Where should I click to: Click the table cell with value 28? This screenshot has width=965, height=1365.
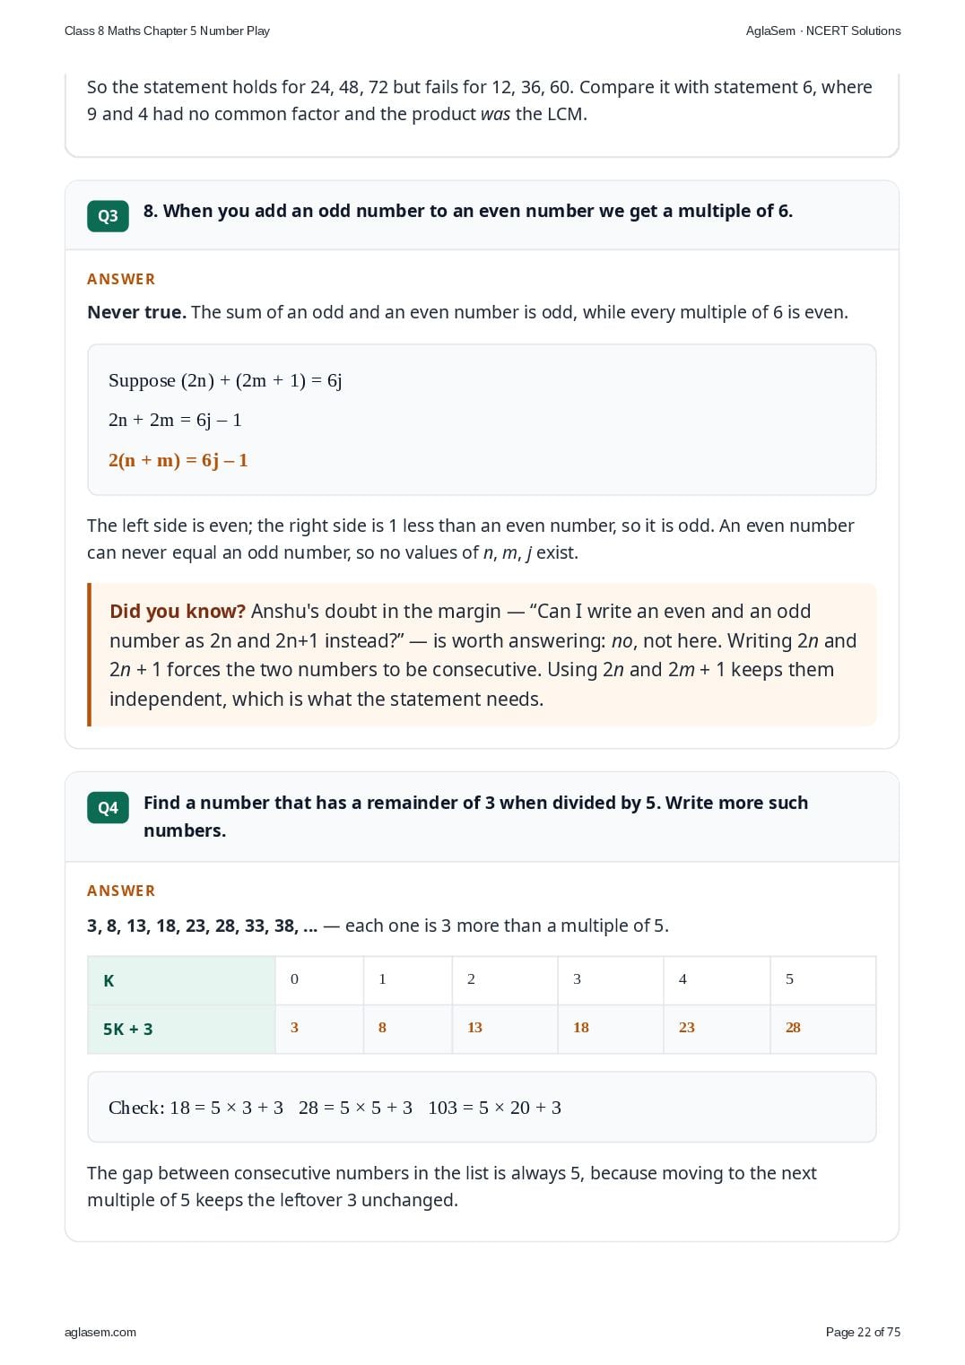823,1029
